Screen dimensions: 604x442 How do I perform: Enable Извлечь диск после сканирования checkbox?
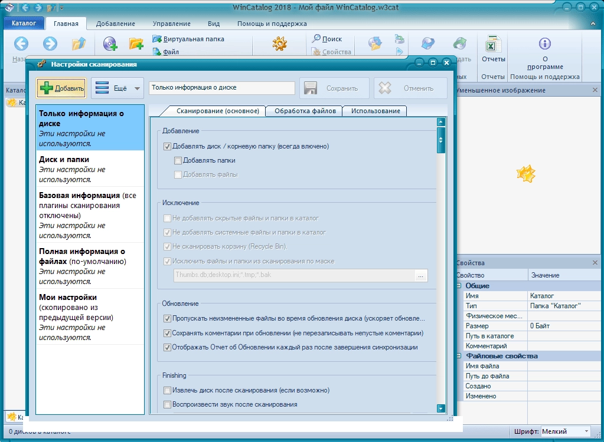(167, 390)
